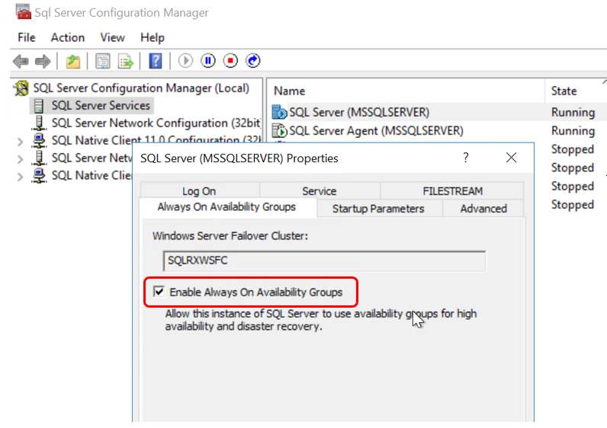Select SQL Server Services tree item
This screenshot has height=428, width=607.
click(101, 106)
